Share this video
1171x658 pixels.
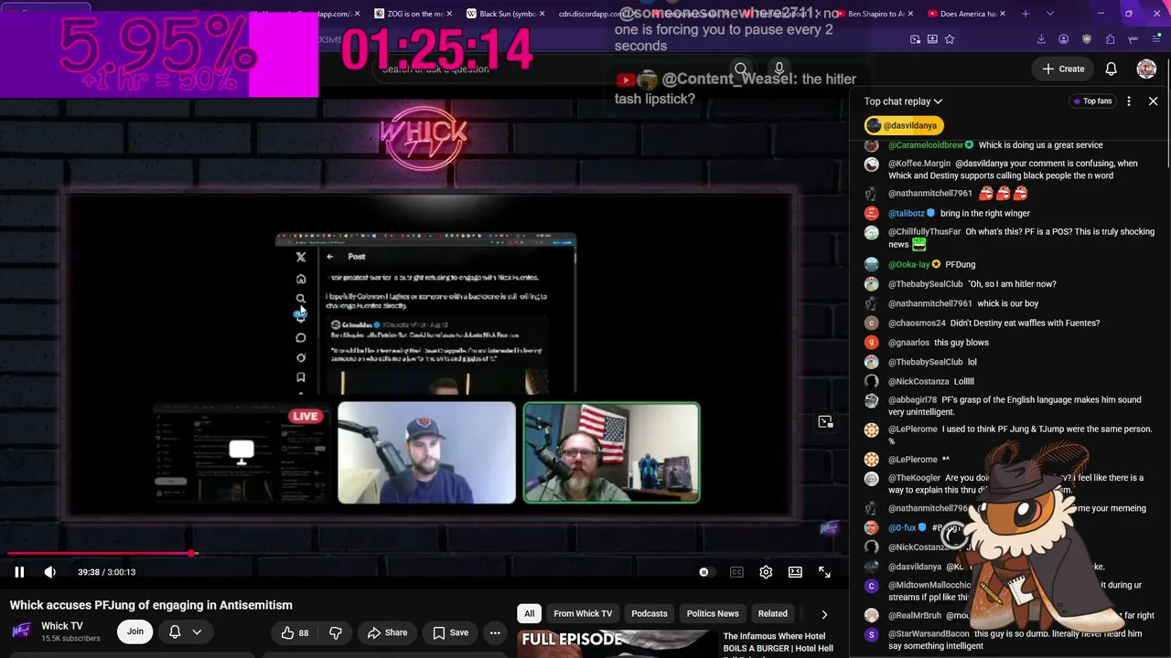(x=387, y=632)
